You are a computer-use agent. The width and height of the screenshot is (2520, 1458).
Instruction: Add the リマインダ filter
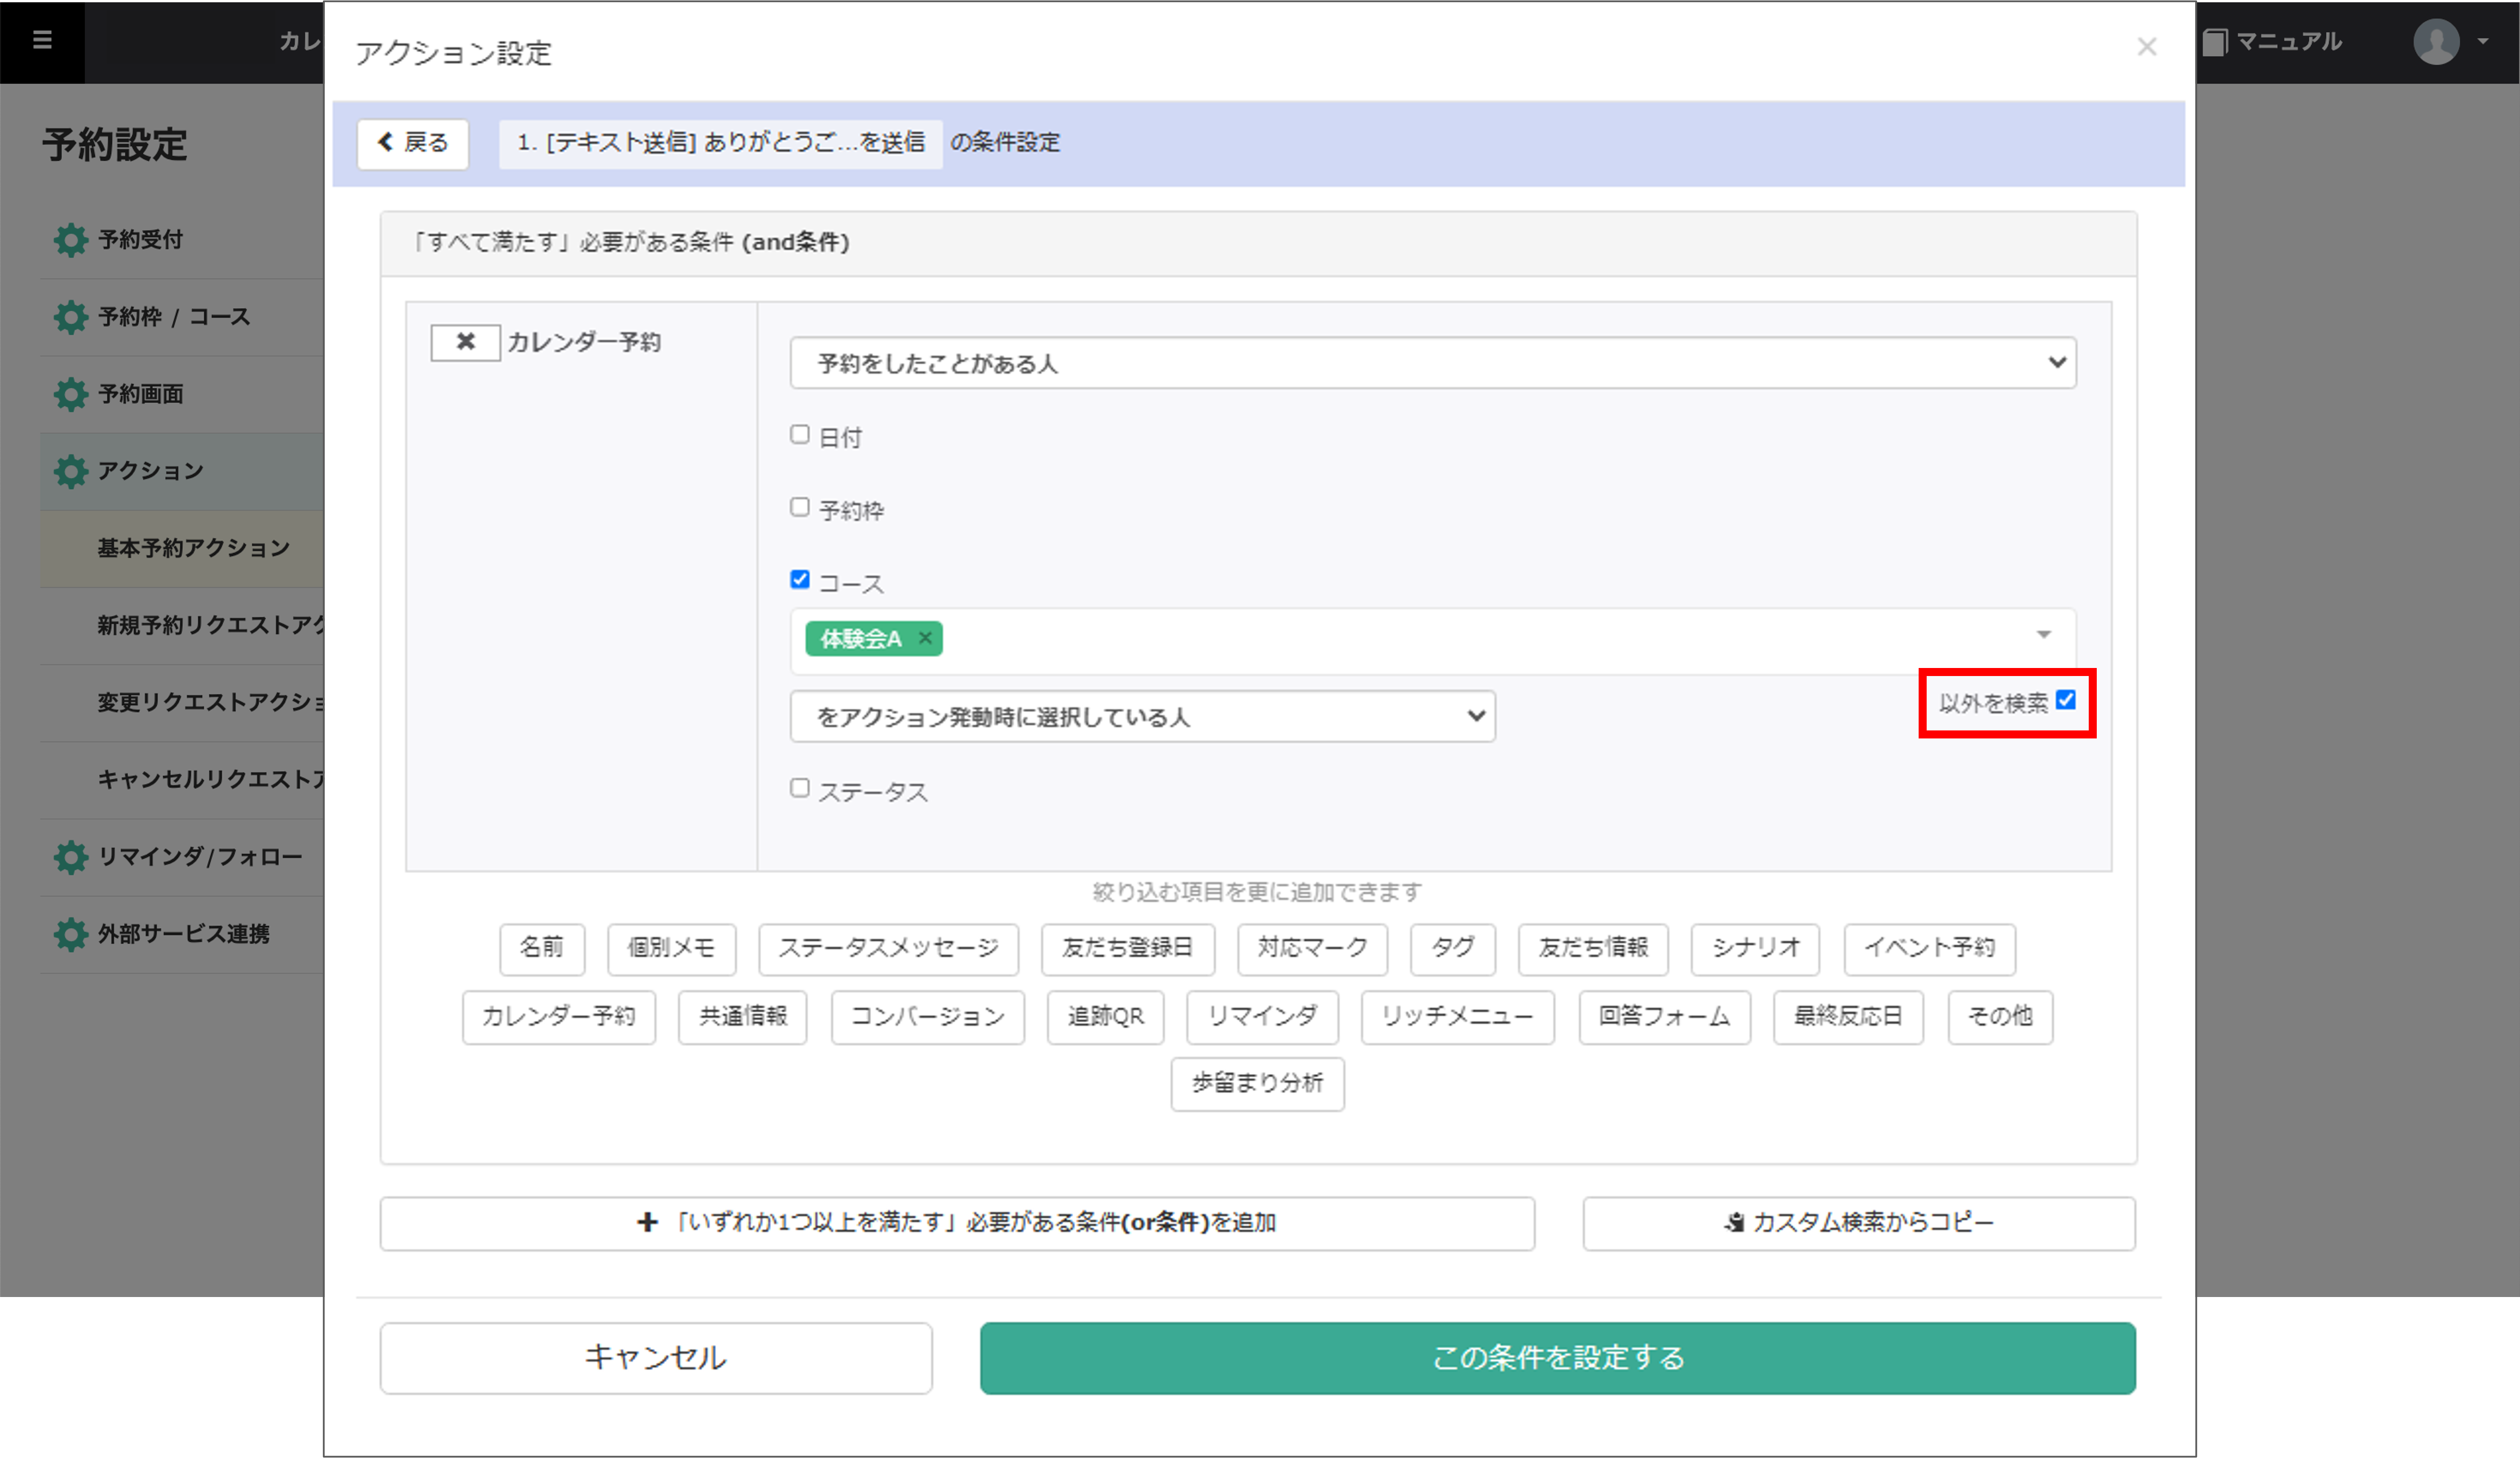pos(1262,1017)
